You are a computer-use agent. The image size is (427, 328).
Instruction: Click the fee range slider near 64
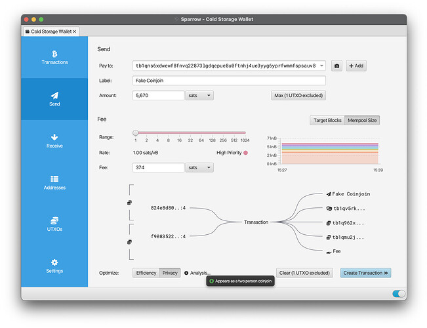pos(201,133)
